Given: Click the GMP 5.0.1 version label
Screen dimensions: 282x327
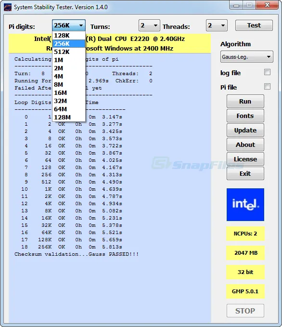Looking at the screenshot, I should tap(245, 291).
